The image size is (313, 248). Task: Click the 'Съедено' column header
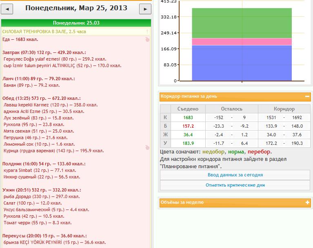[188, 109]
